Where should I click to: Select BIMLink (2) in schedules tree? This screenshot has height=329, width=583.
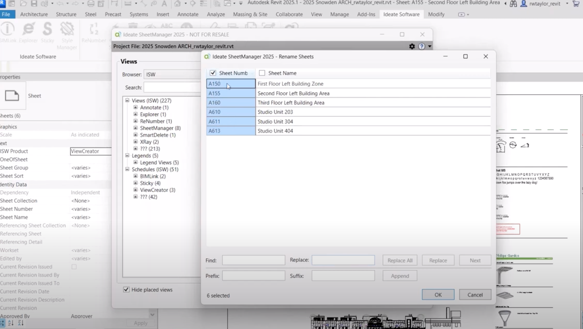[153, 176]
